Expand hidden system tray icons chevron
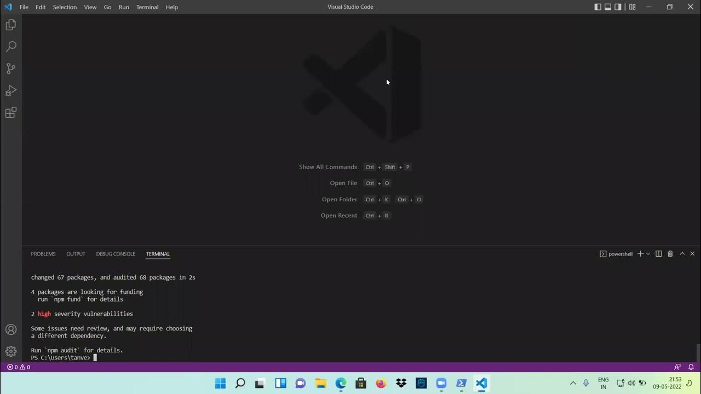701x394 pixels. tap(573, 383)
